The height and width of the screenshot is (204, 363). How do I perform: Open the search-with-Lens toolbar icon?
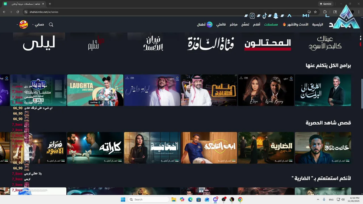click(335, 12)
